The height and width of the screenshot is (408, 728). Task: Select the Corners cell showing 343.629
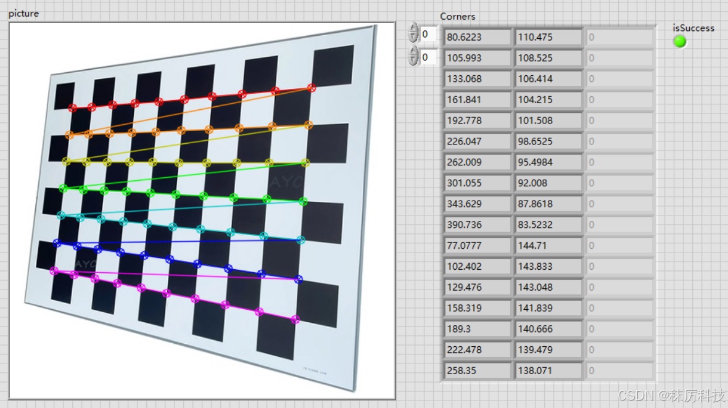point(478,204)
